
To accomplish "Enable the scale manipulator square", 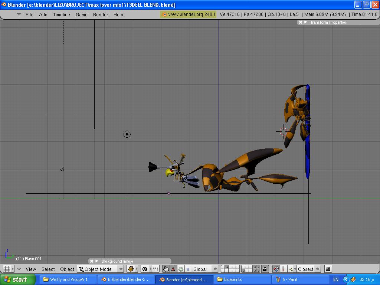I will [x=188, y=269].
